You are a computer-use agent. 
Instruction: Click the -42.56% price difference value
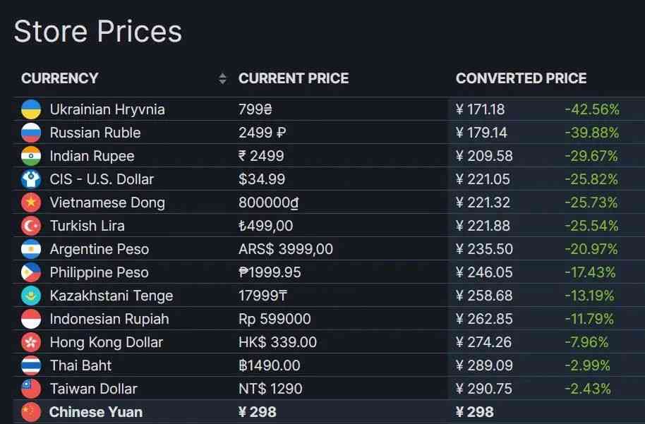click(x=591, y=109)
